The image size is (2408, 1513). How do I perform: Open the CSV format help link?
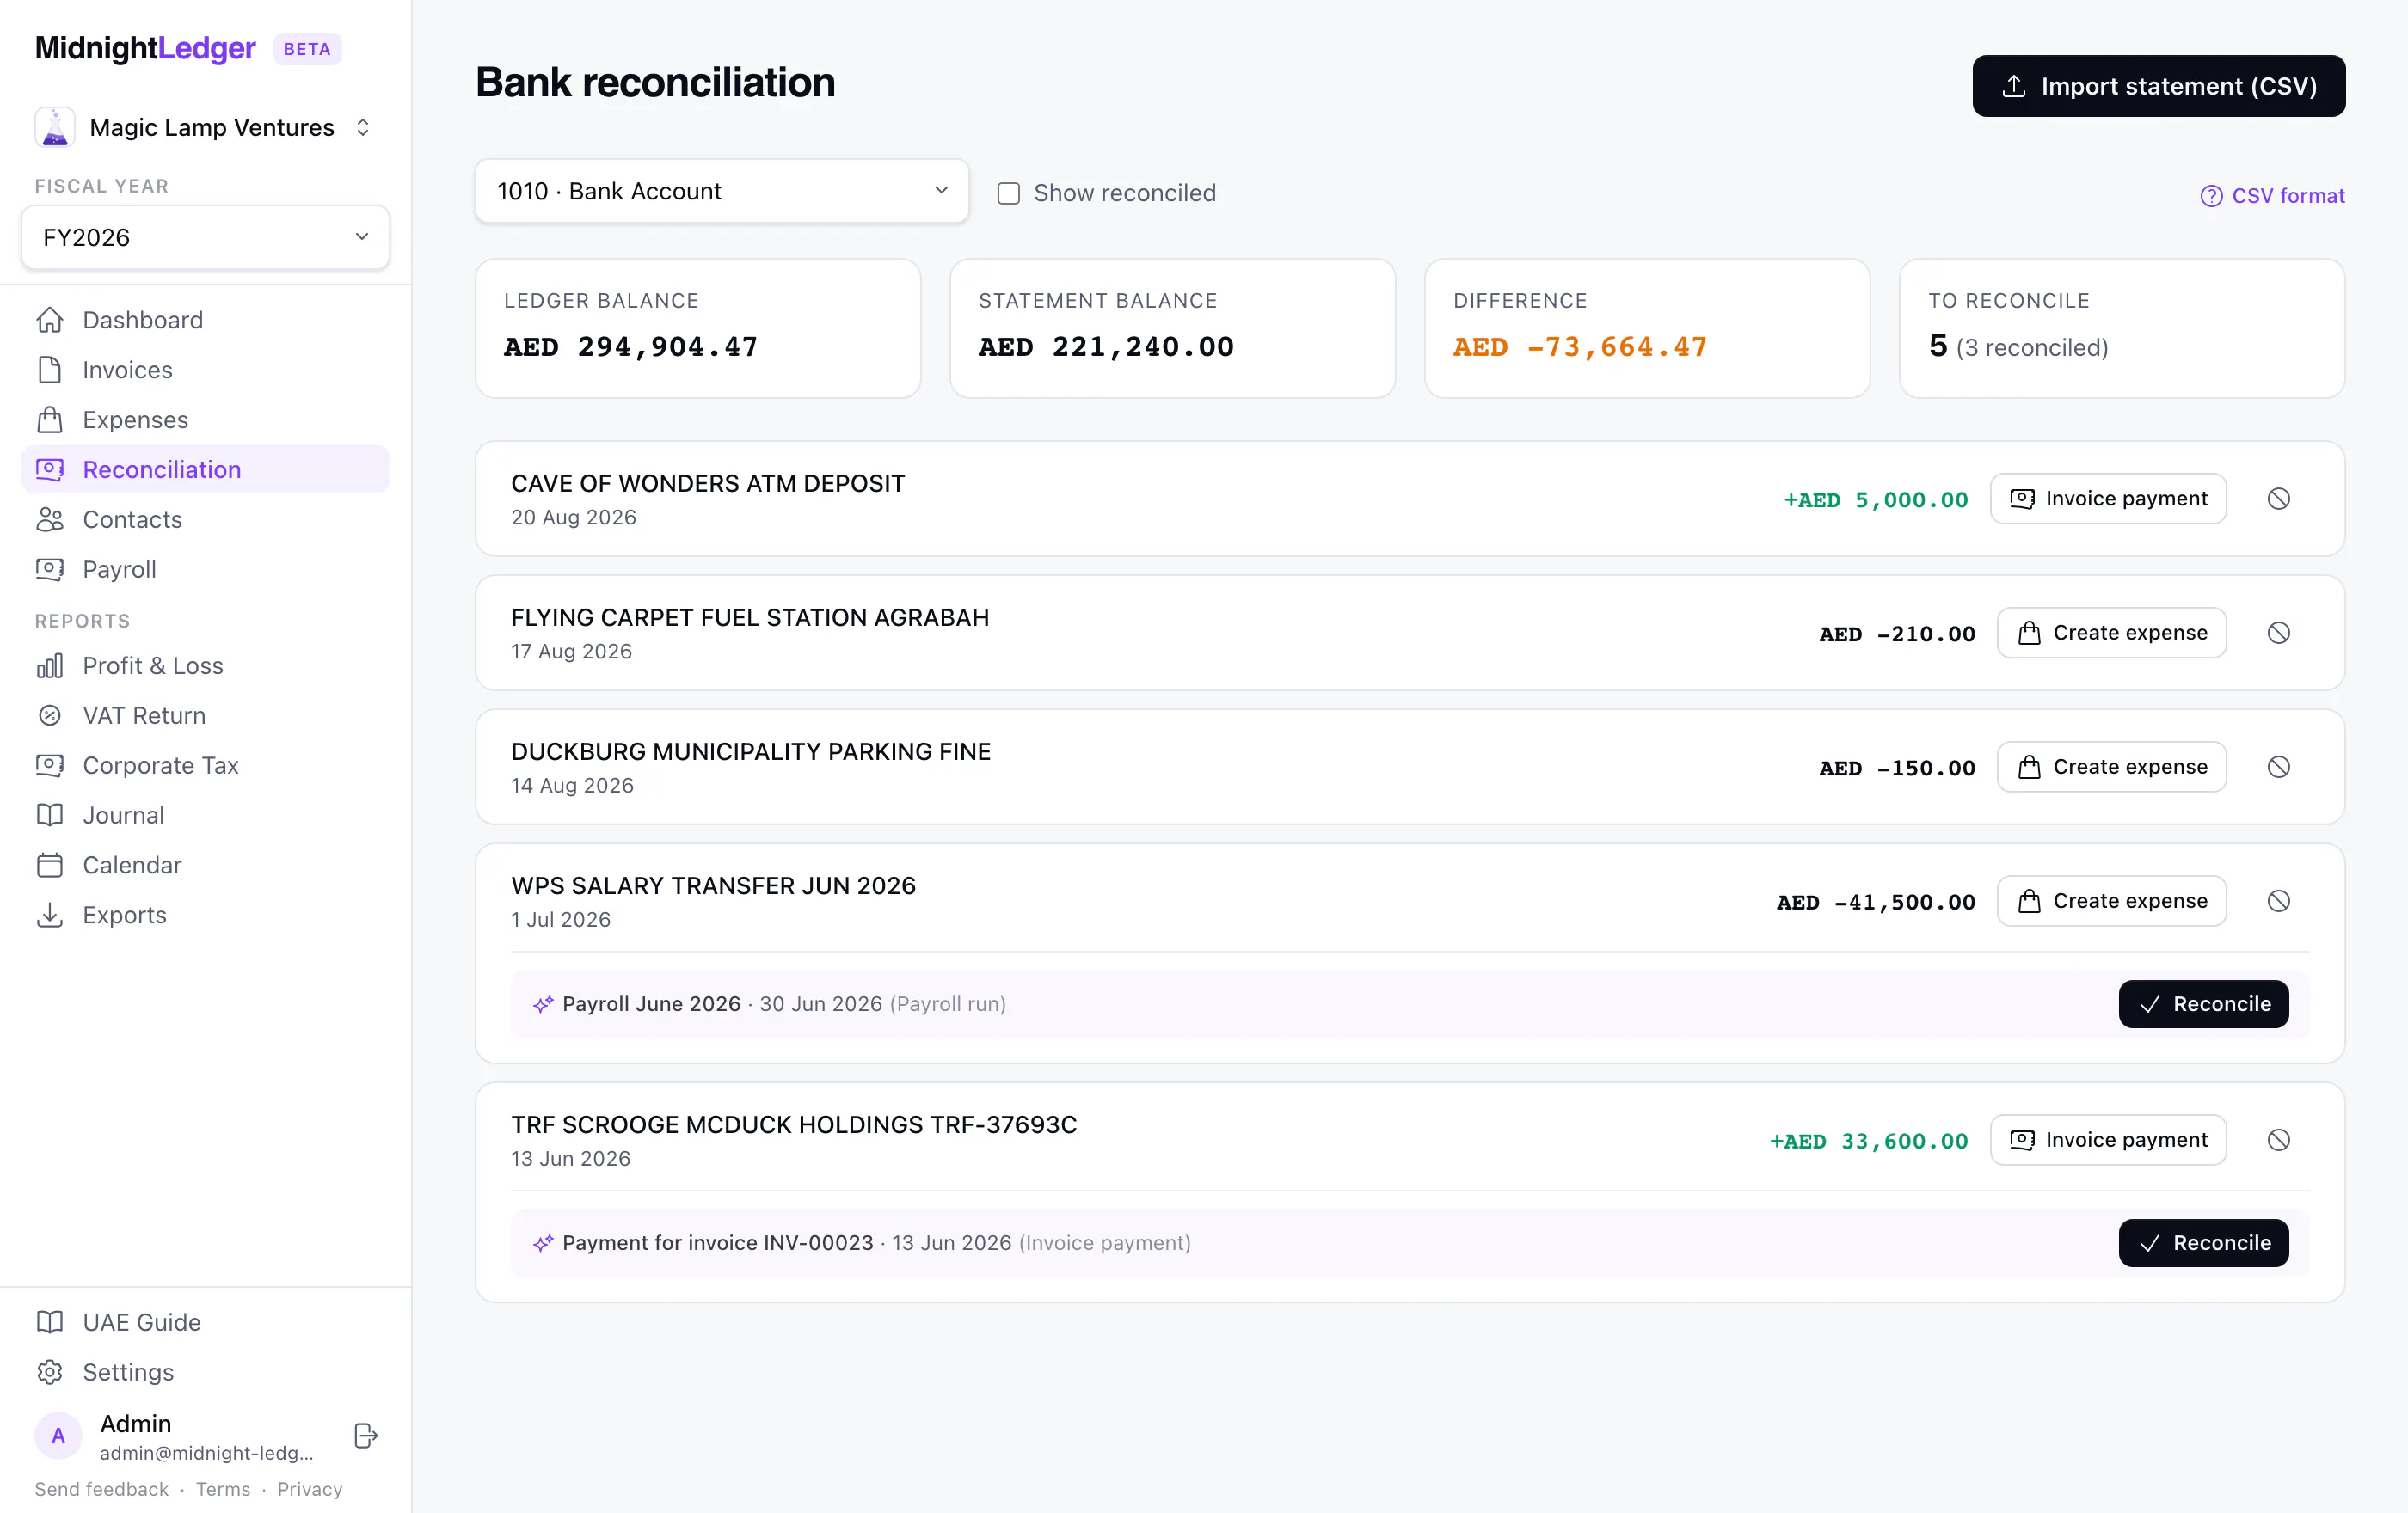pos(2272,196)
